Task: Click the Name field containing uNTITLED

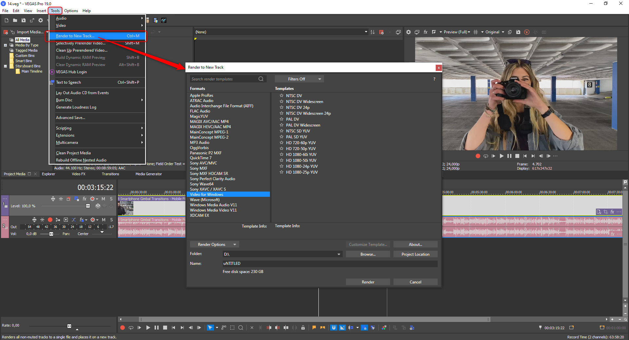Action: click(x=329, y=263)
